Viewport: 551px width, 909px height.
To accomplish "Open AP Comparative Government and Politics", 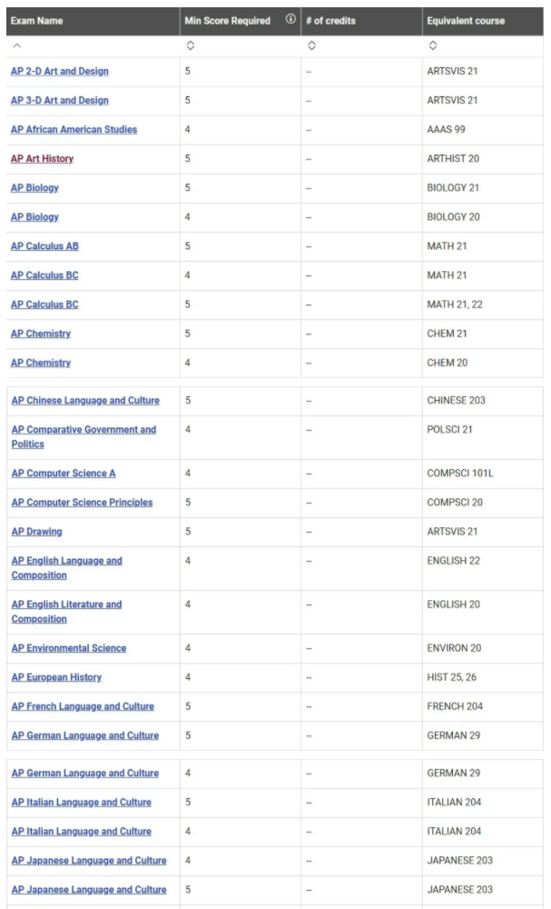I will 84,437.
